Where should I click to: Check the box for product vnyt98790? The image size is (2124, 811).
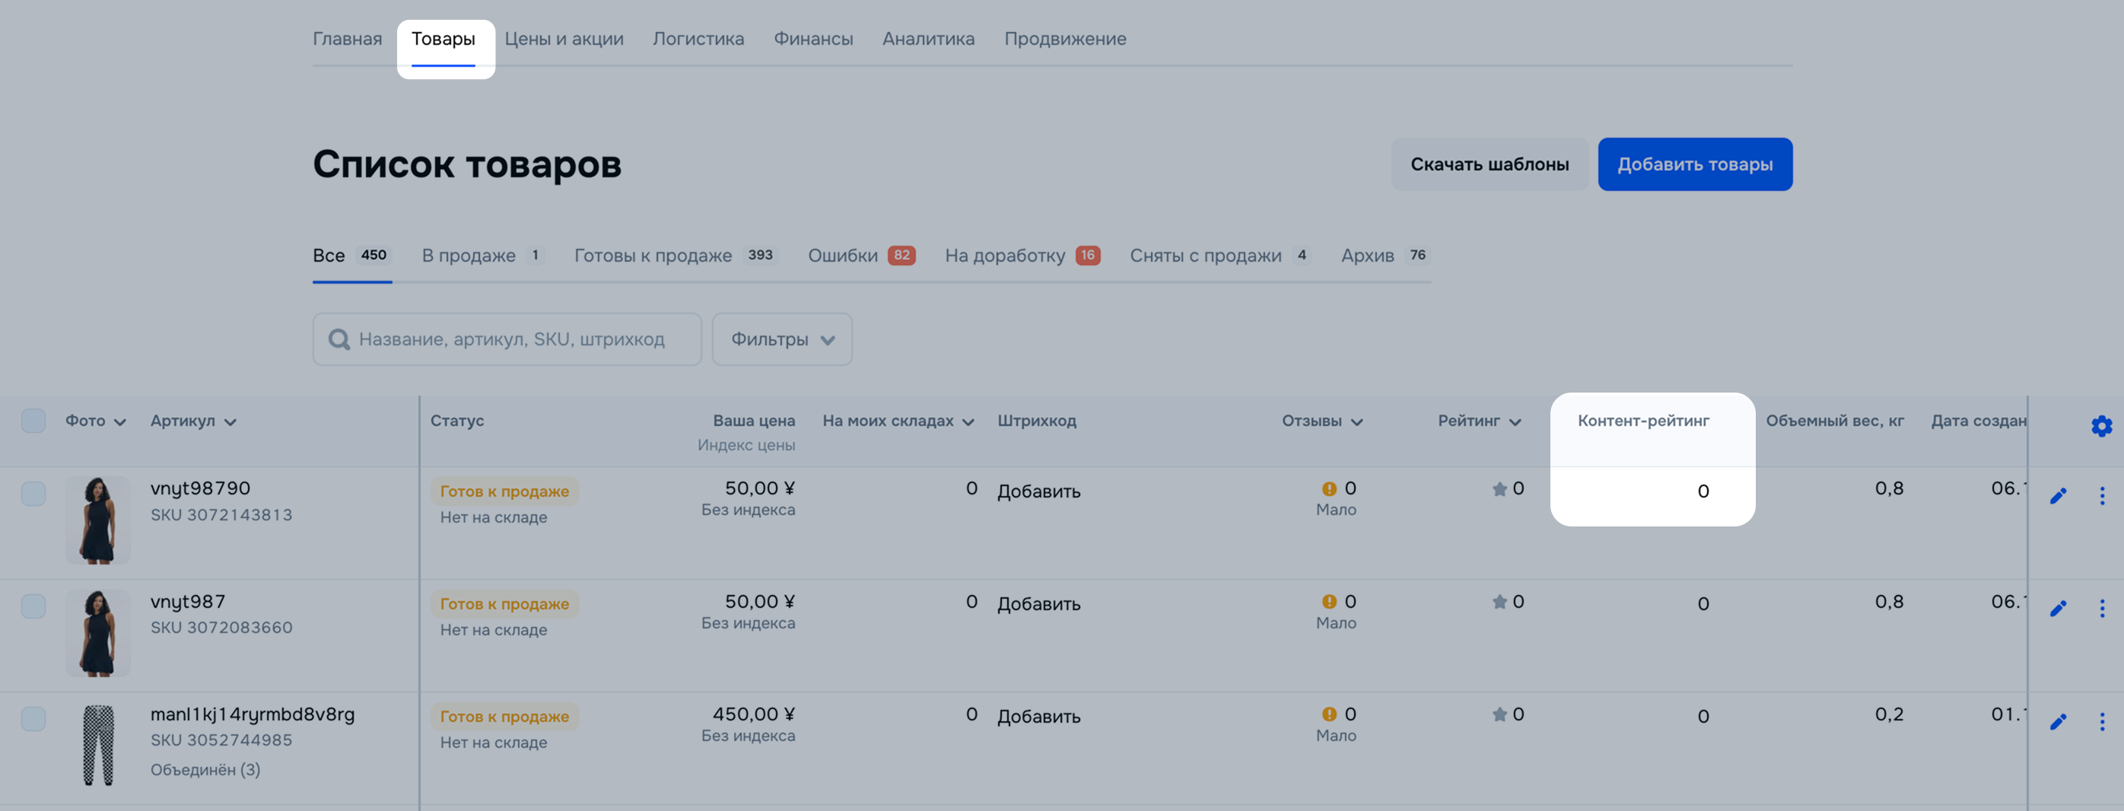33,494
